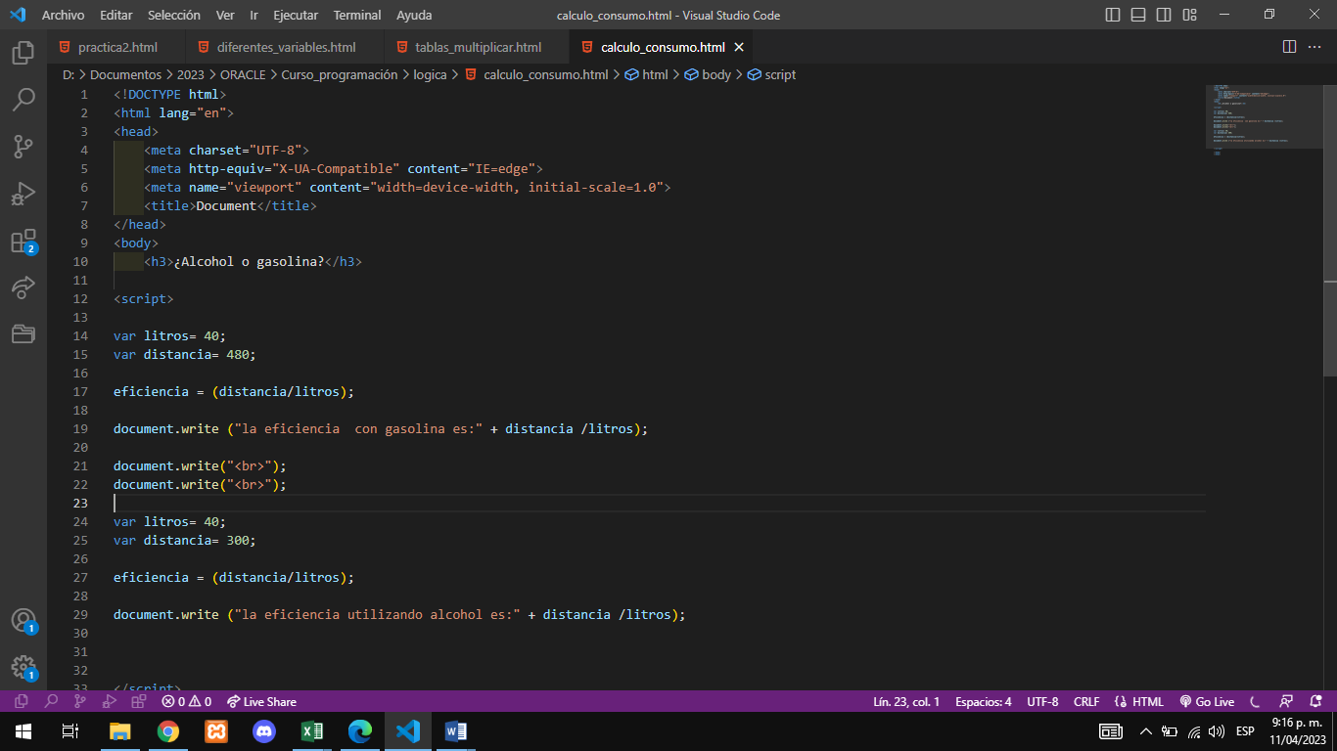Open the Ver menu
Screen dimensions: 1337x751
[225, 15]
